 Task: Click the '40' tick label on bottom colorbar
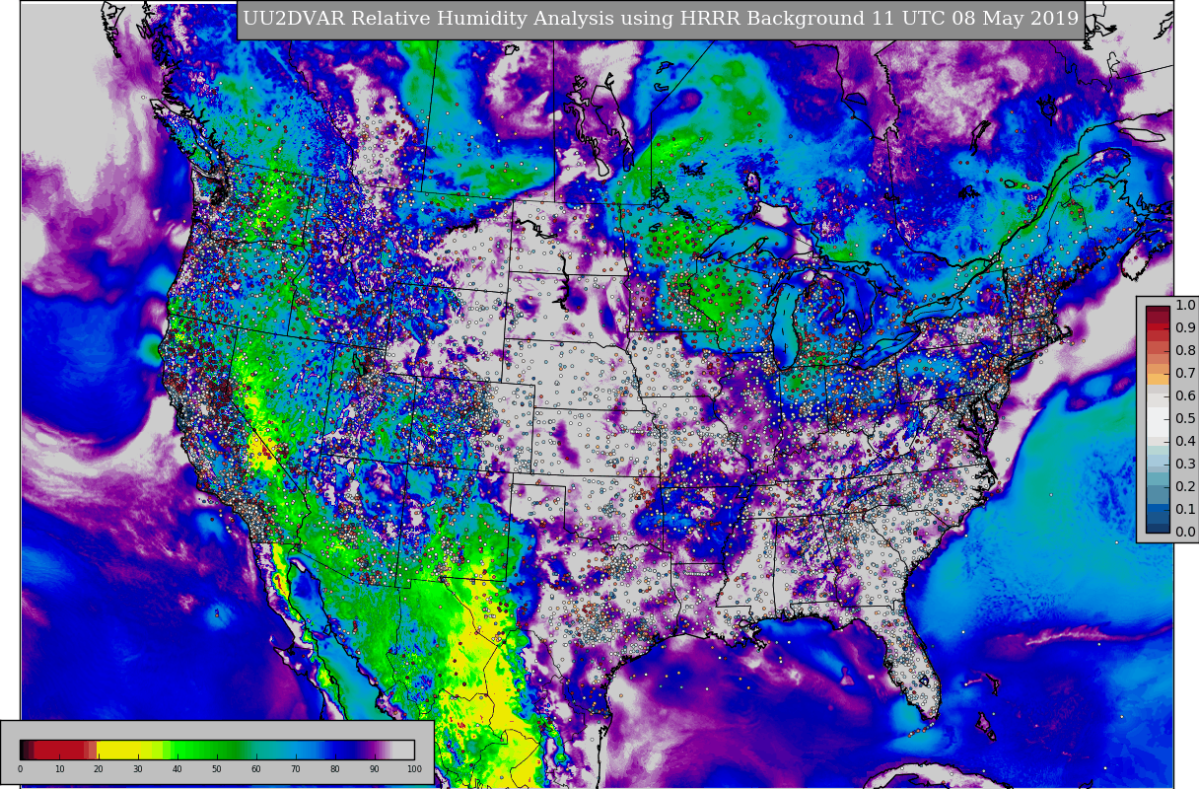177,769
